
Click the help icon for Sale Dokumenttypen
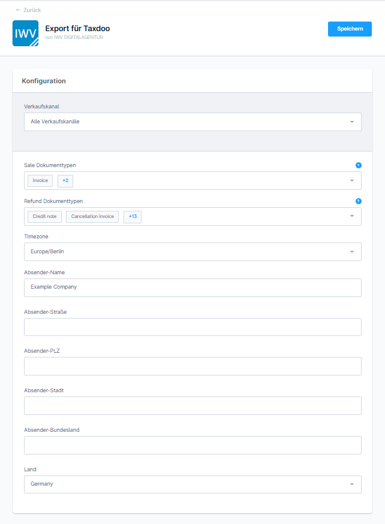tap(358, 165)
